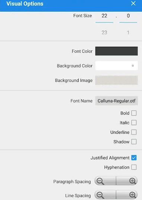Image resolution: width=142 pixels, height=200 pixels.
Task: Select font size value 23 in picker
Action: (104, 33)
